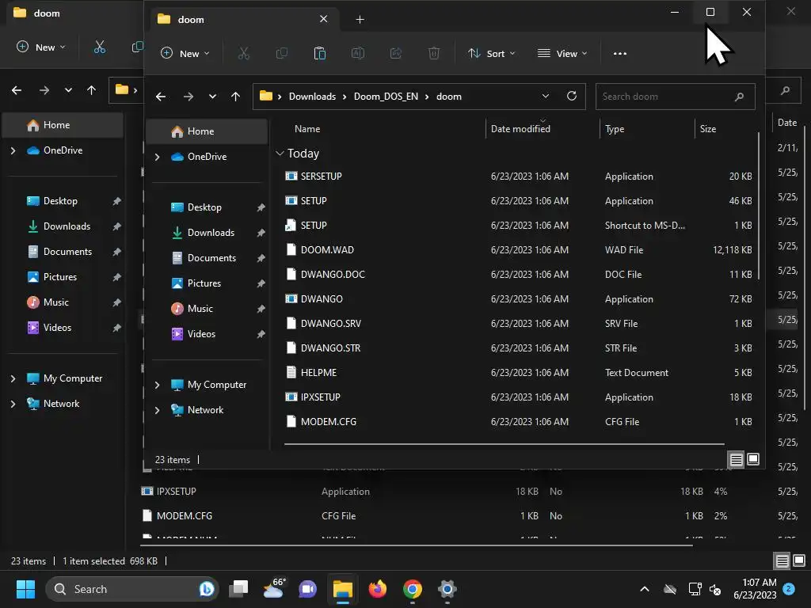Go up one folder in front window
Viewport: 811px width, 608px height.
pyautogui.click(x=235, y=97)
